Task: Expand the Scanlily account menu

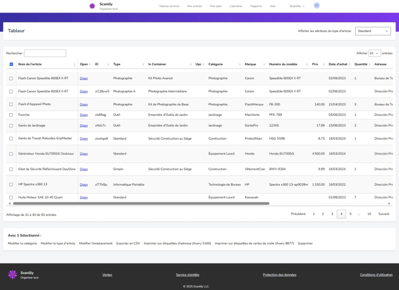Action: (x=297, y=6)
